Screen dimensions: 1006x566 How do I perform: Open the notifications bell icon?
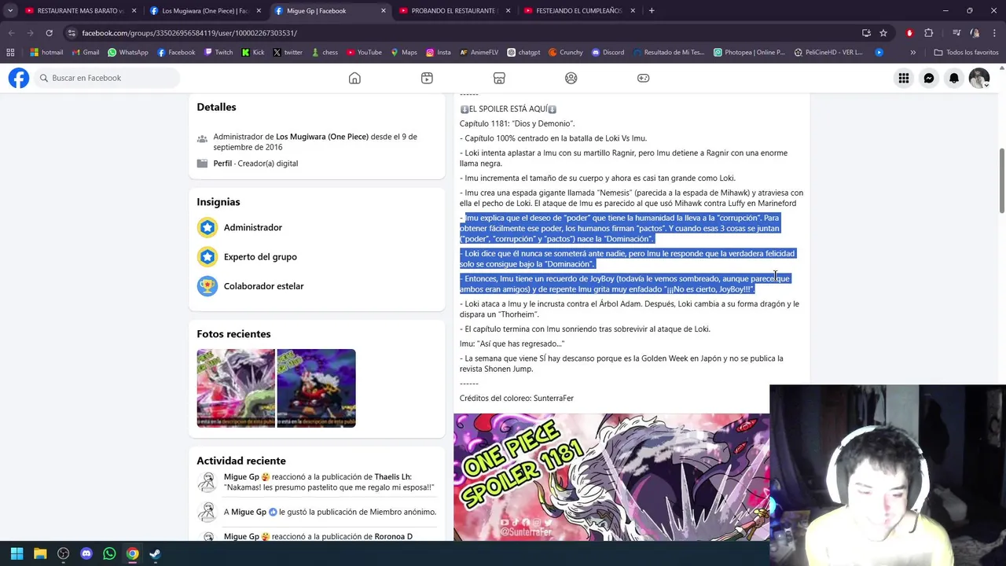click(954, 78)
